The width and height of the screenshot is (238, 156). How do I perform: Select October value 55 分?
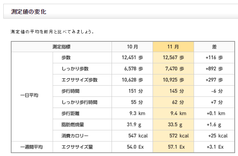point(137,102)
